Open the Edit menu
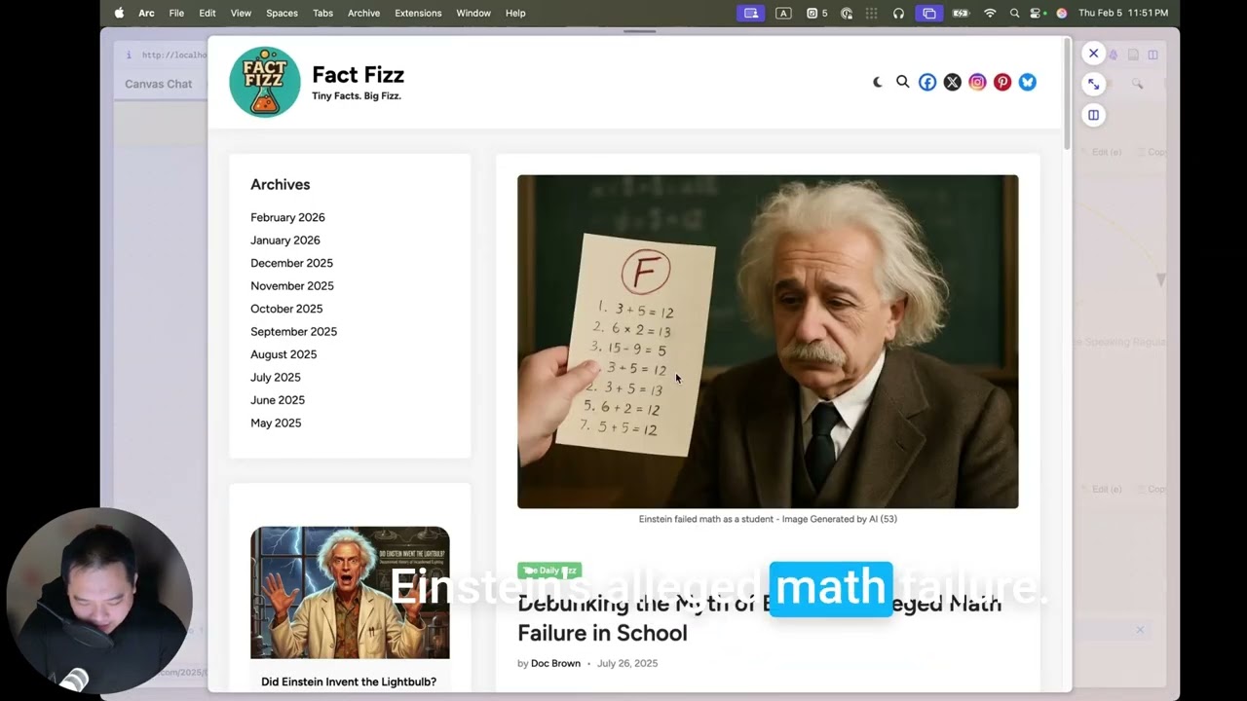This screenshot has height=701, width=1247. point(208,13)
